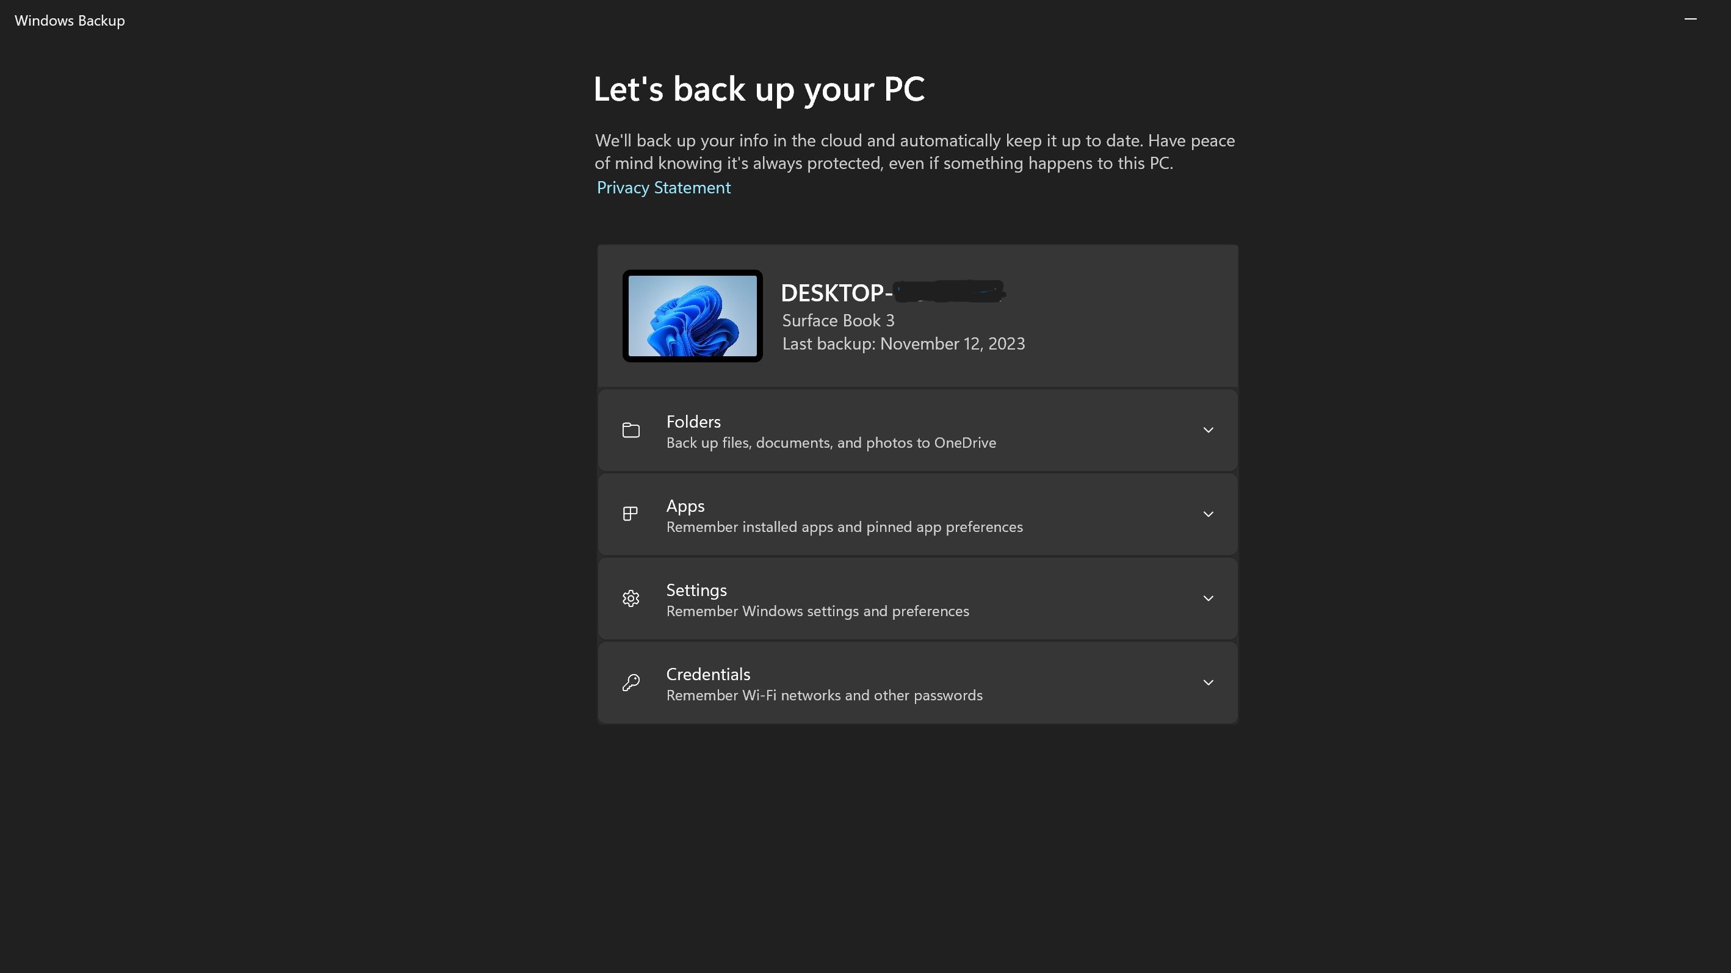This screenshot has width=1731, height=973.
Task: Click 'Remember Wi-Fi networks and other passwords'
Action: (824, 695)
